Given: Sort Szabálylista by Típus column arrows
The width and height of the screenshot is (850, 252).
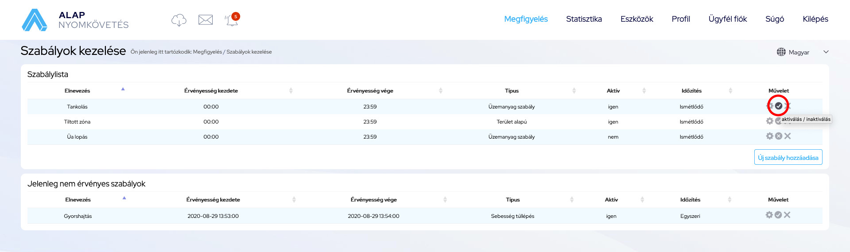Looking at the screenshot, I should 574,91.
